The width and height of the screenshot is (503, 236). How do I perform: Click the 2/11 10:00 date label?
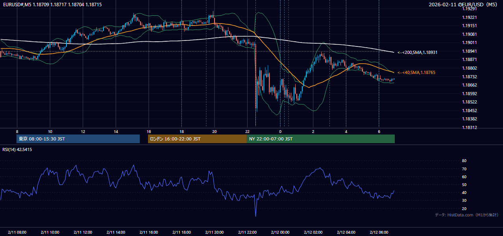(x=50, y=232)
